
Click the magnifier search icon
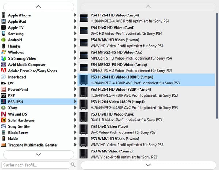[73, 165]
